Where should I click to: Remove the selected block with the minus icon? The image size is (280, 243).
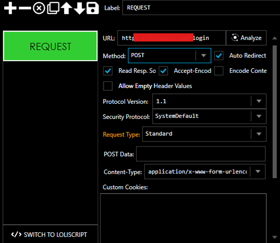[x=25, y=8]
